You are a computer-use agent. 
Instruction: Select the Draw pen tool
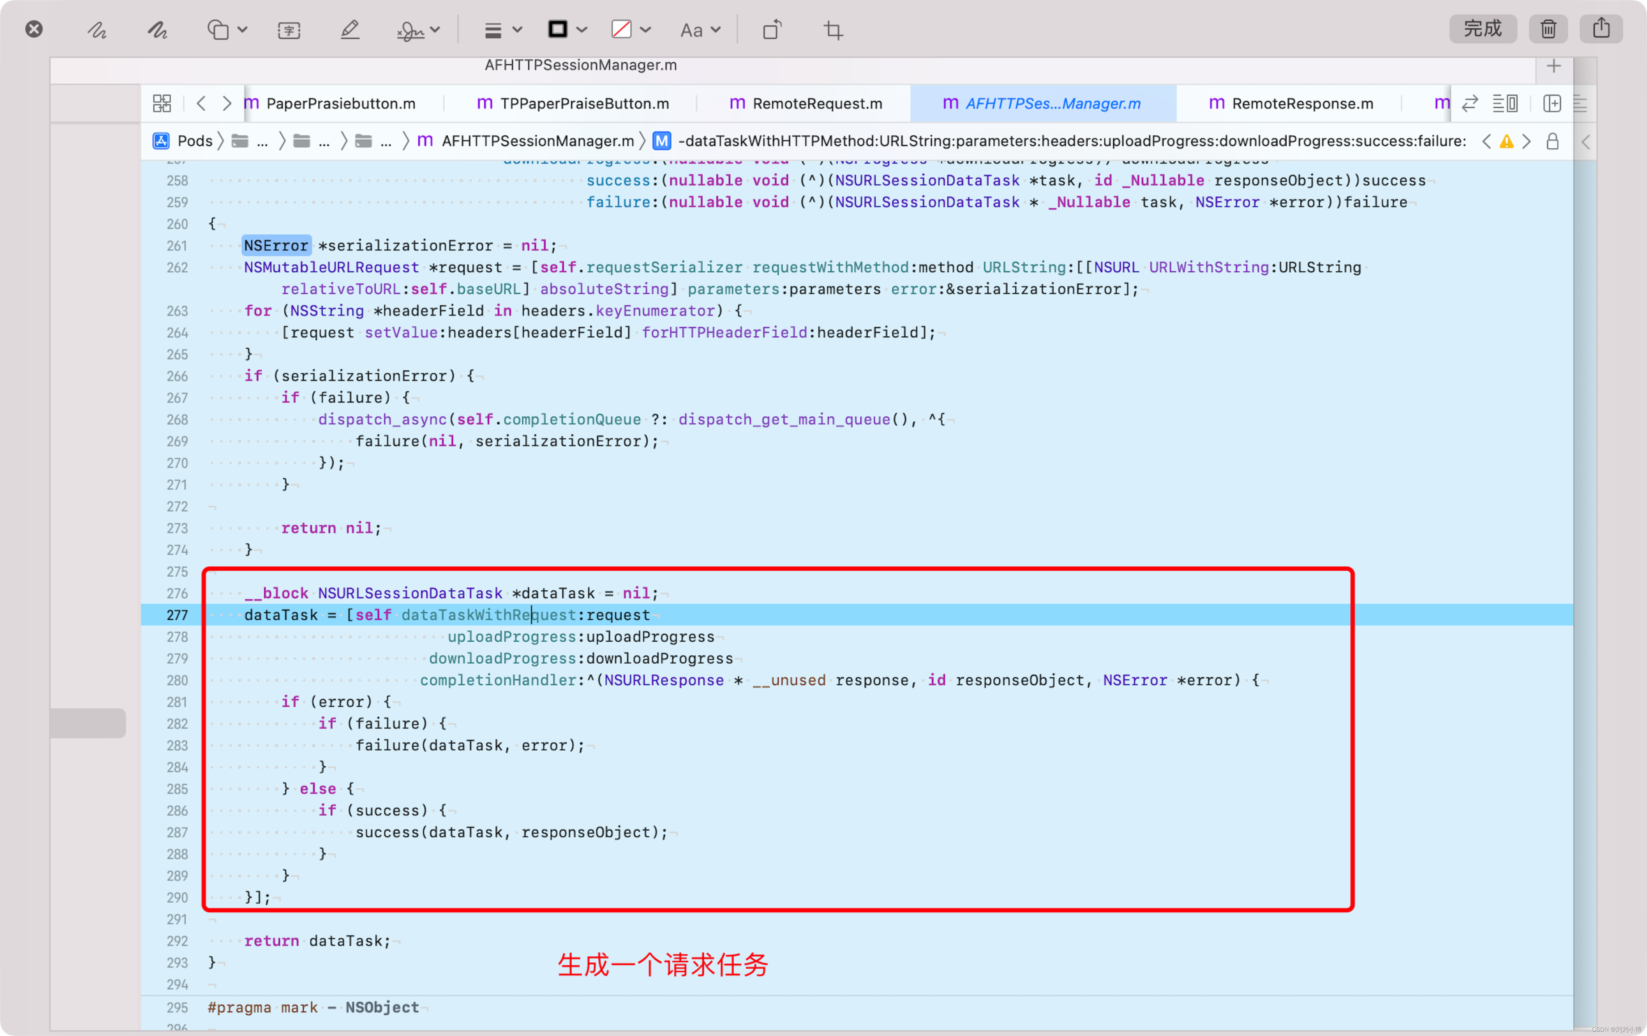click(158, 29)
